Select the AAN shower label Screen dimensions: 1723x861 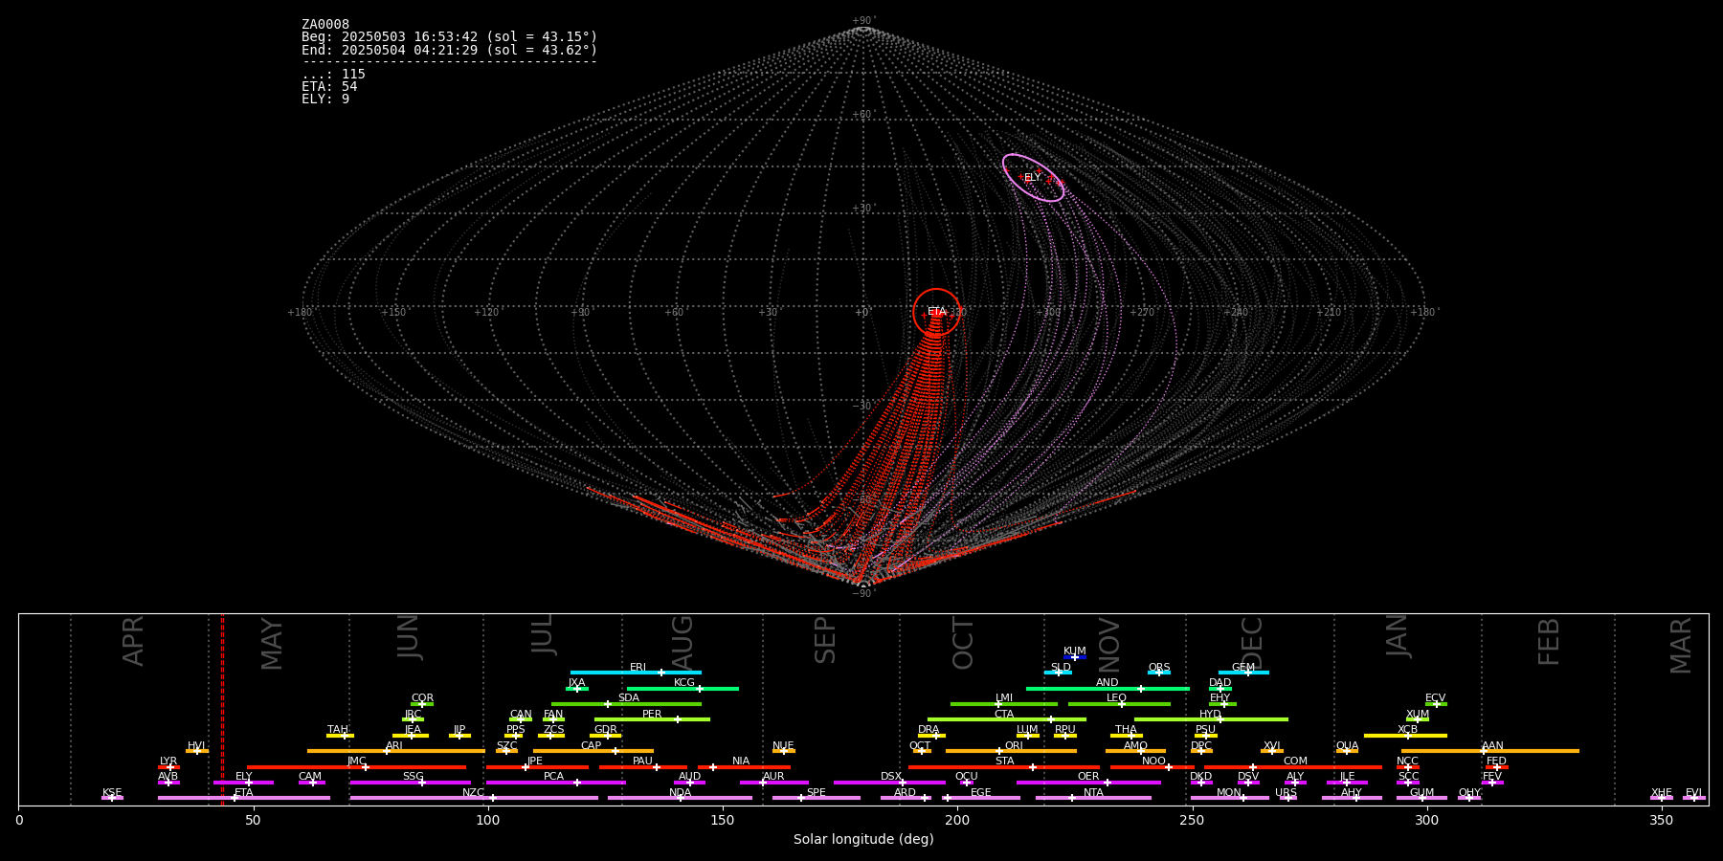1493,746
